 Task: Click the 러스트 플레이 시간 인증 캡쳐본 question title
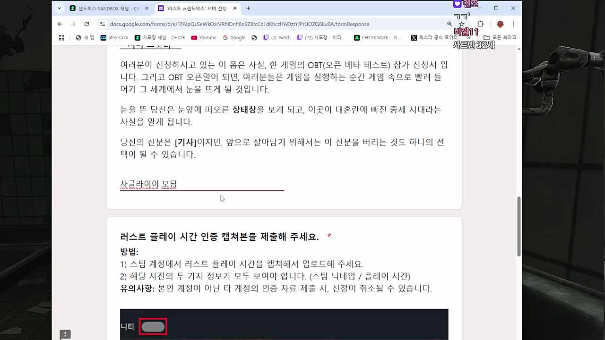219,237
